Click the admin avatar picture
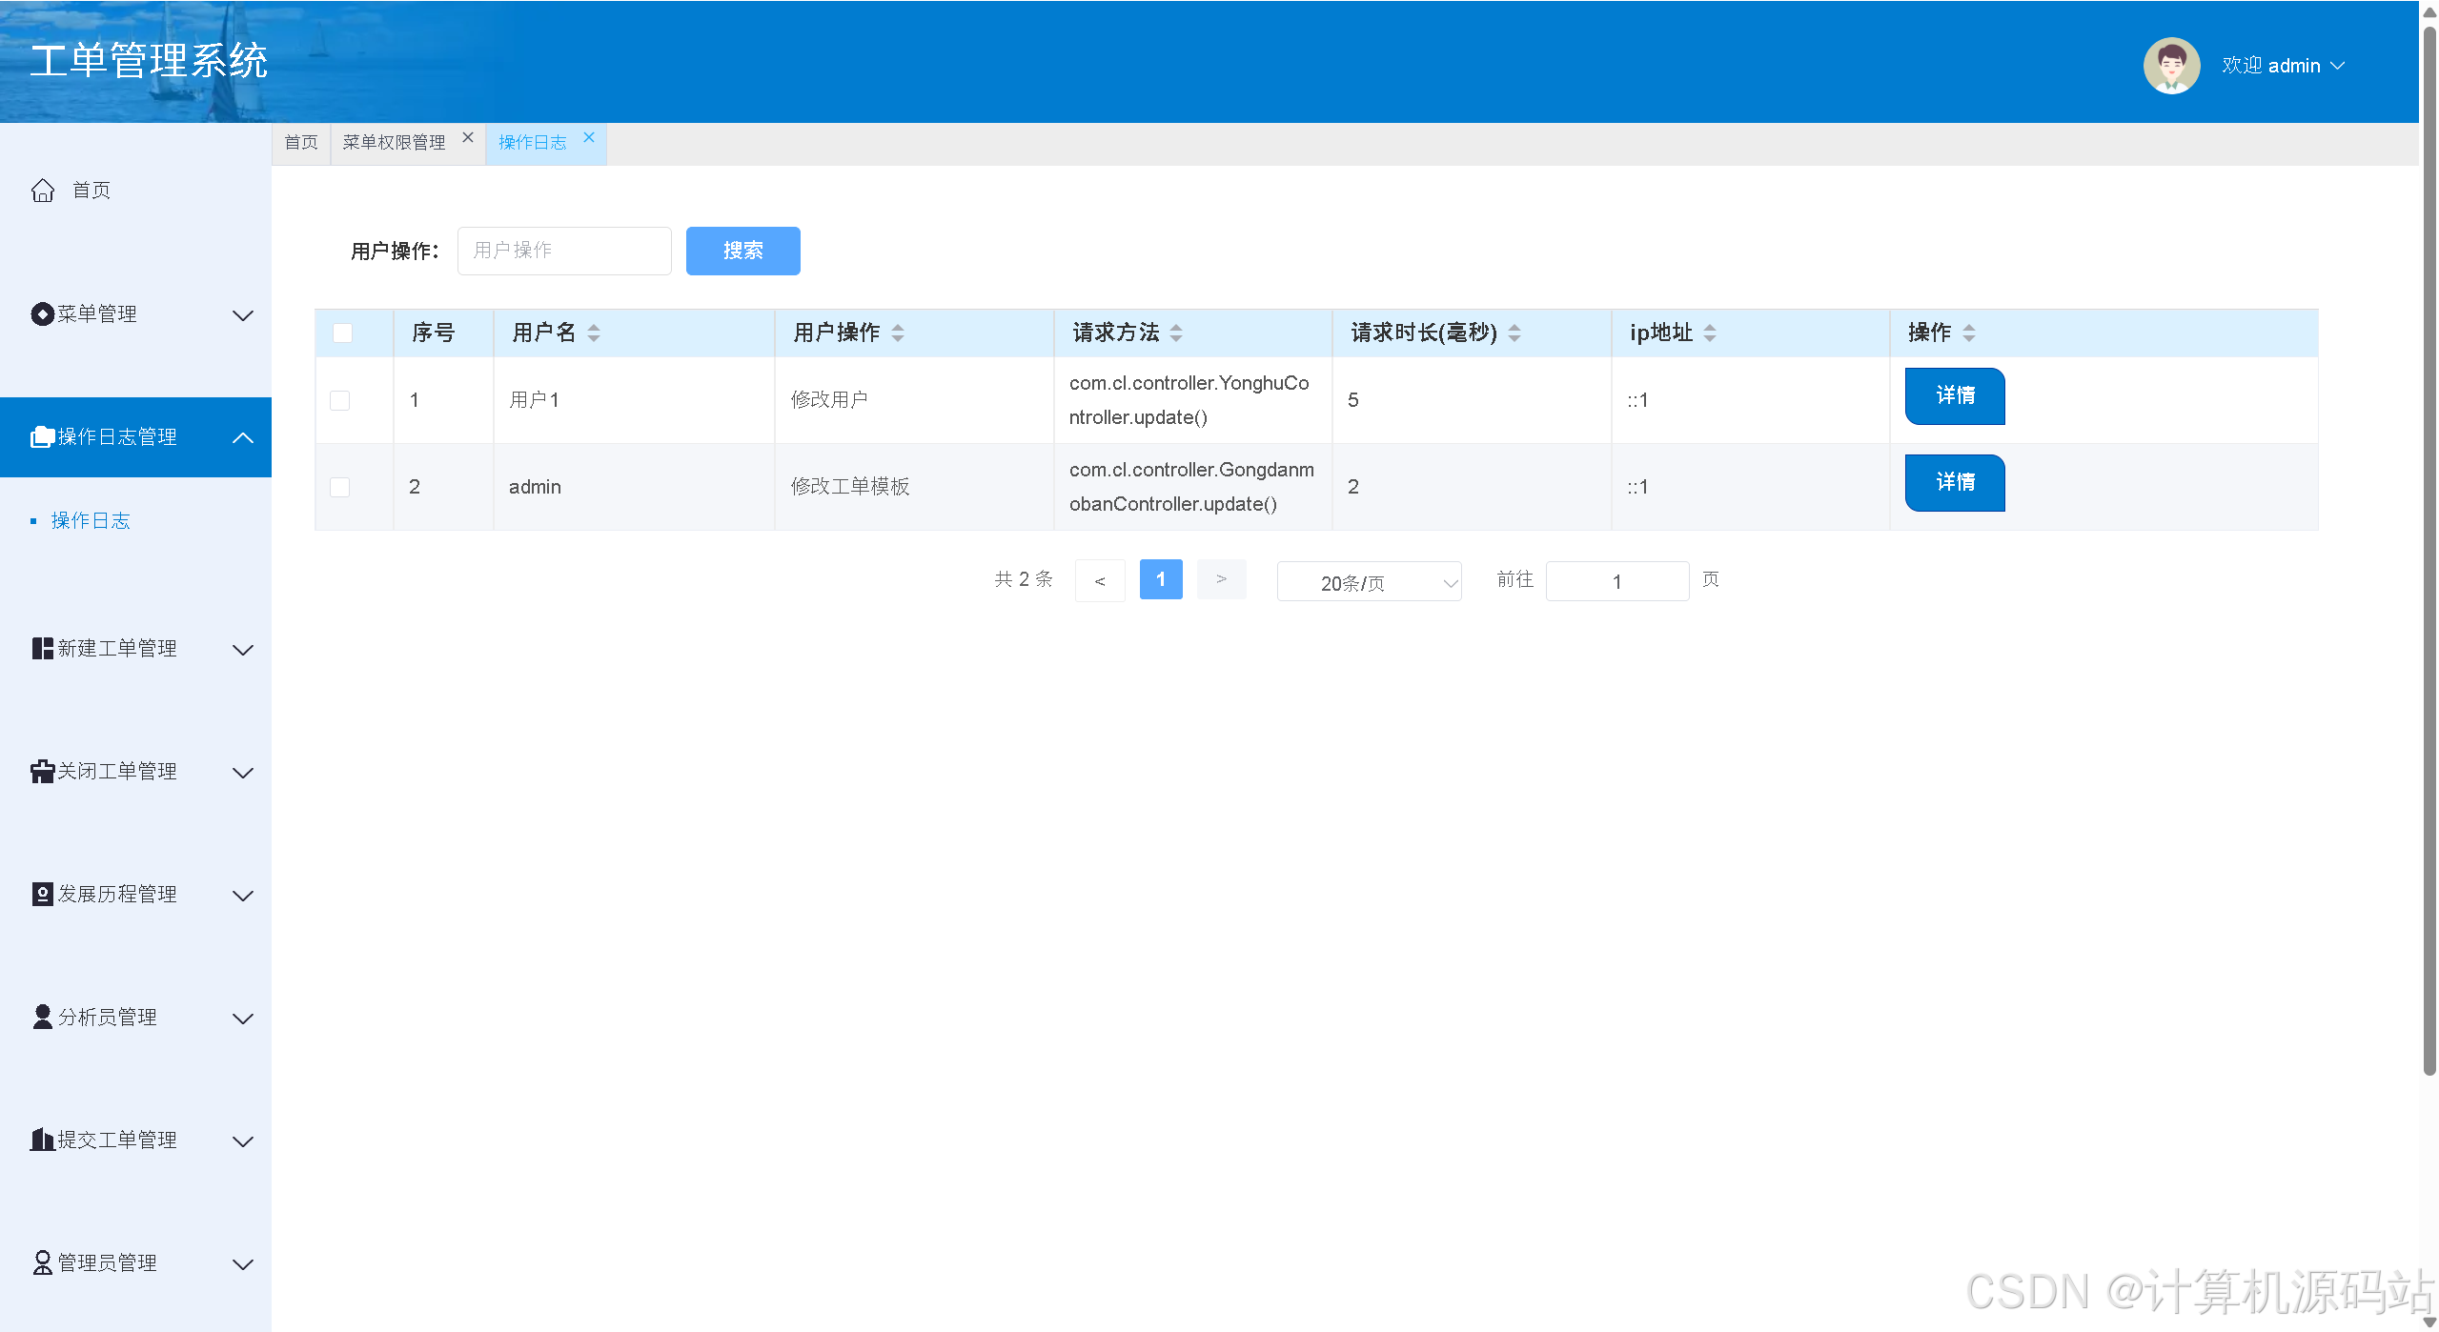This screenshot has width=2439, height=1332. (x=2170, y=66)
